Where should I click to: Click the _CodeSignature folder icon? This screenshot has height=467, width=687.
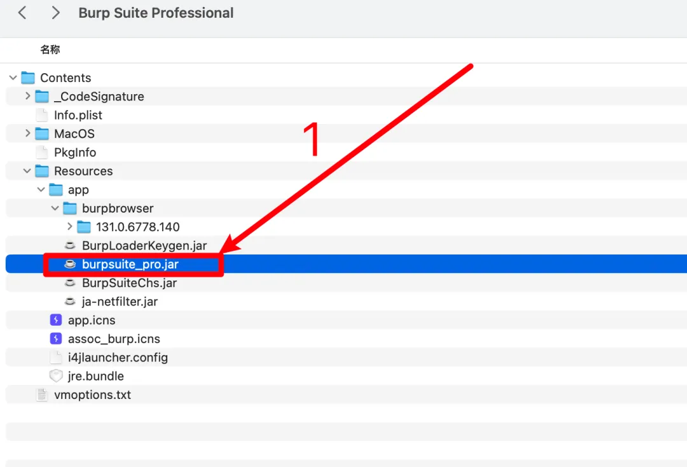42,96
